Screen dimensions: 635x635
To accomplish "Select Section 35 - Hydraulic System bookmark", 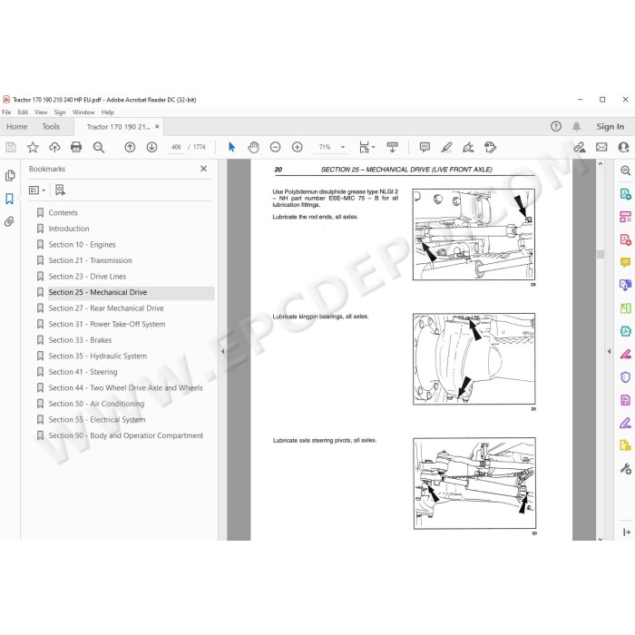I will (98, 356).
